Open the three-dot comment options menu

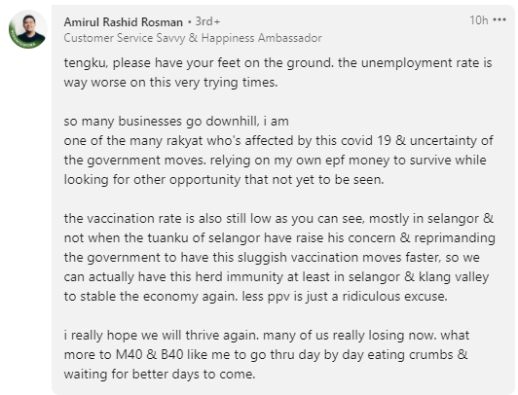(x=499, y=20)
